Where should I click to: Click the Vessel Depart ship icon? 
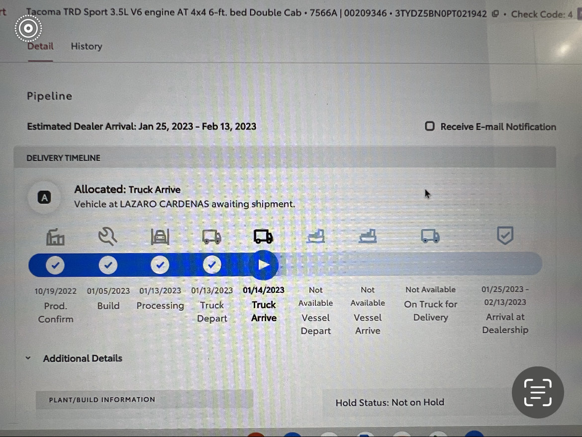316,236
